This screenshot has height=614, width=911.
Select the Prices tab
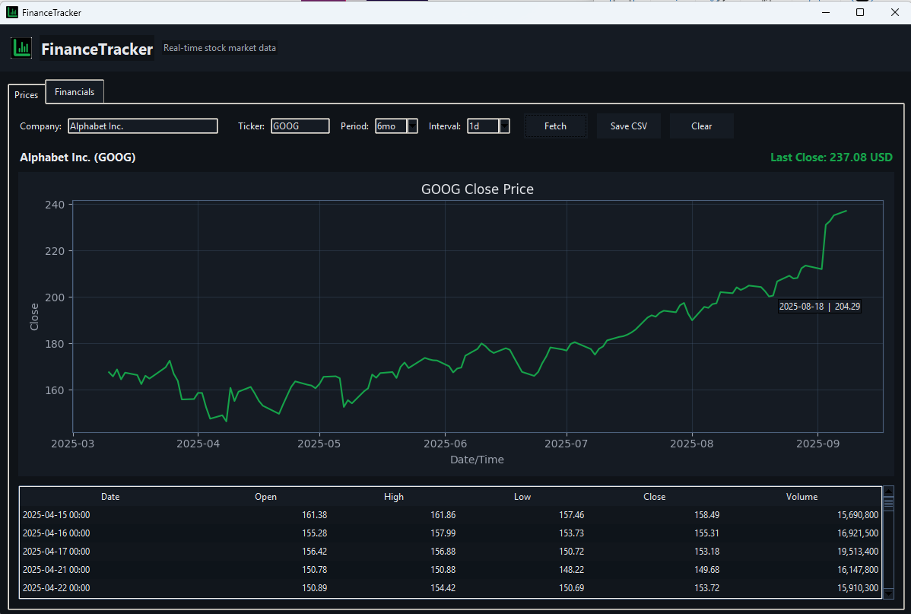tap(27, 95)
